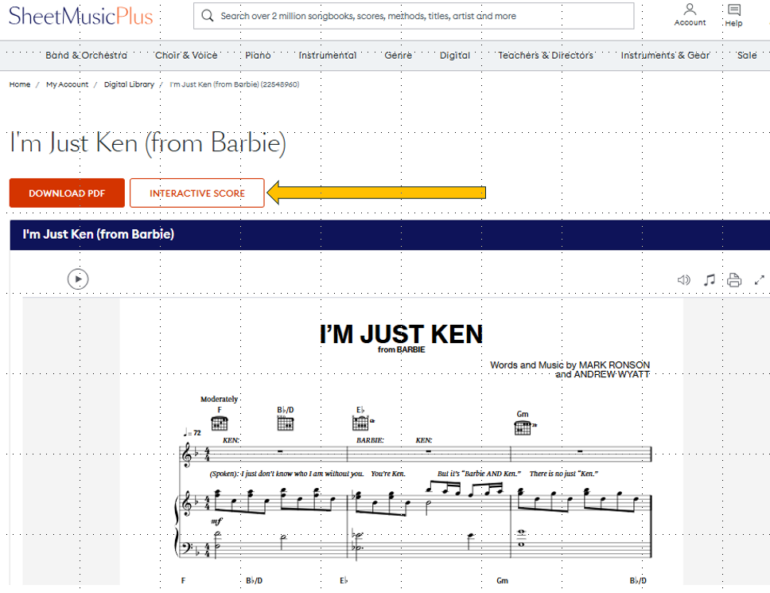Viewport: 770px width, 593px height.
Task: Click the music note icon
Action: coord(709,280)
